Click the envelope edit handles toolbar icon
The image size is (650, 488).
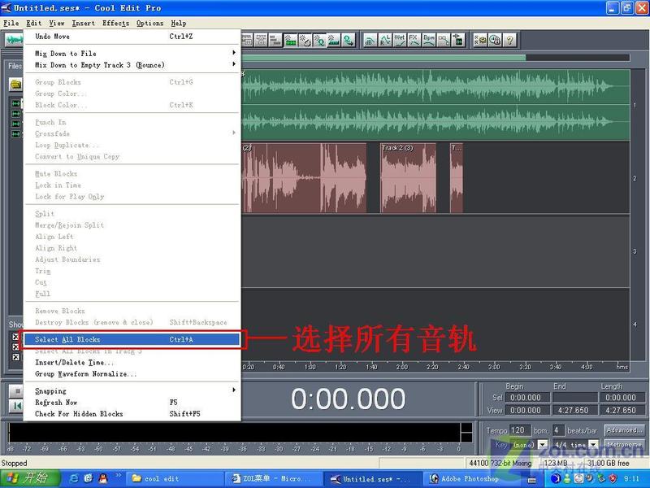coord(443,40)
